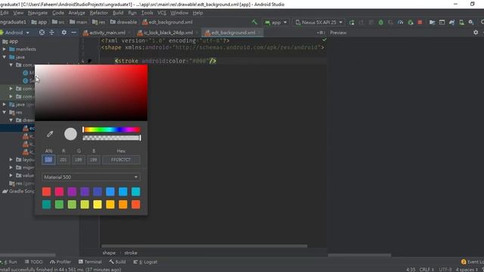The height and width of the screenshot is (272, 484).
Task: Hide the project panel with minus icon
Action: pos(73,32)
